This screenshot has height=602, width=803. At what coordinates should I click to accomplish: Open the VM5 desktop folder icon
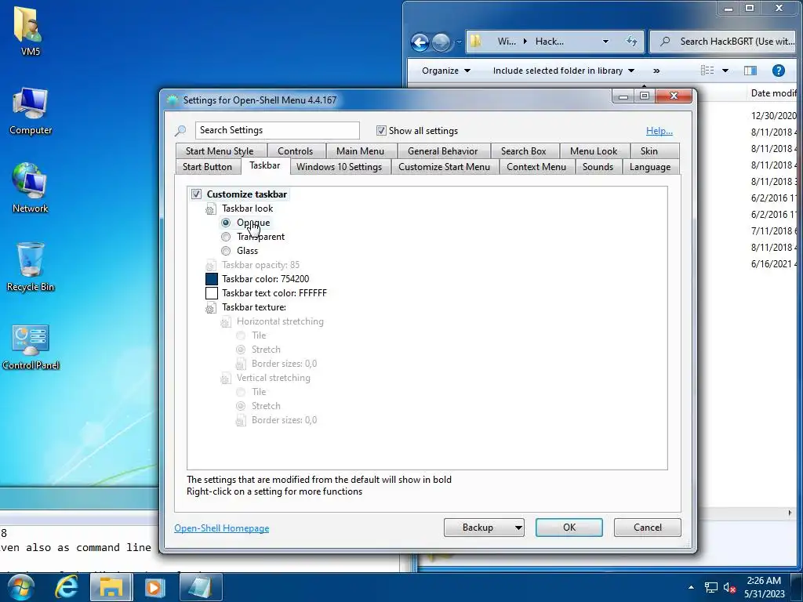[x=30, y=31]
